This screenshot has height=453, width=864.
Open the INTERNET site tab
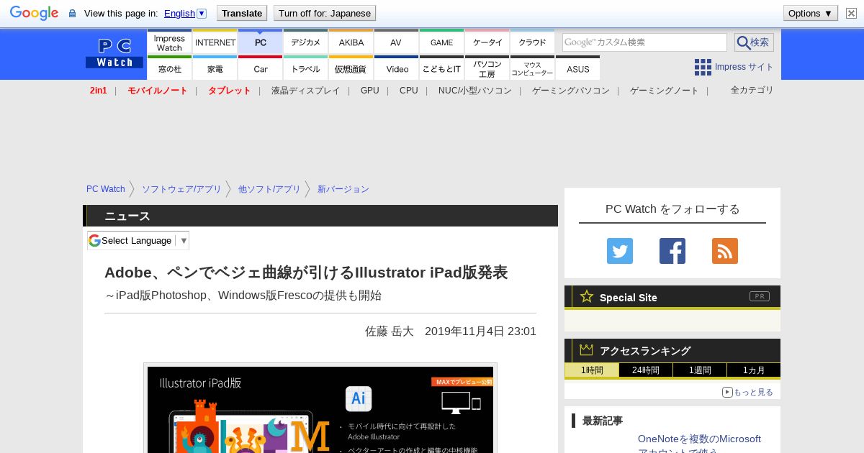click(215, 42)
